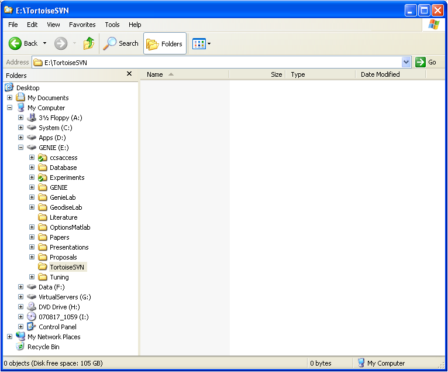Collapse the GENIE (E:) drive node
The width and height of the screenshot is (448, 372).
21,148
